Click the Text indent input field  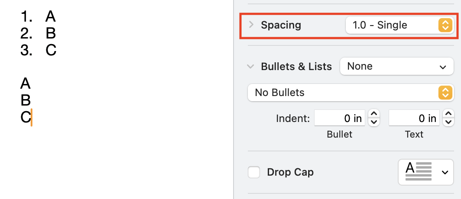point(414,118)
